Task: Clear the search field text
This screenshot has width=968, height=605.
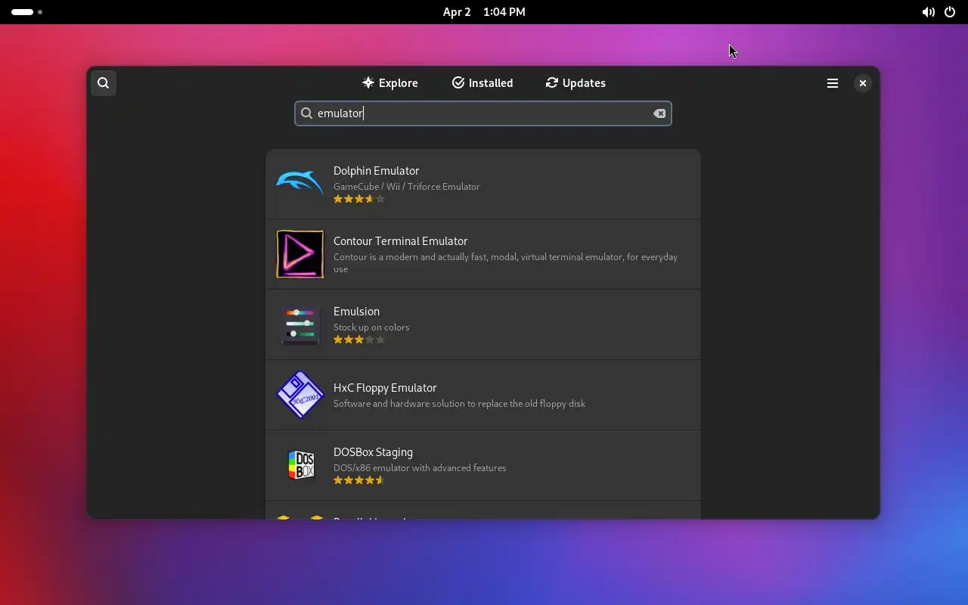Action: [659, 113]
